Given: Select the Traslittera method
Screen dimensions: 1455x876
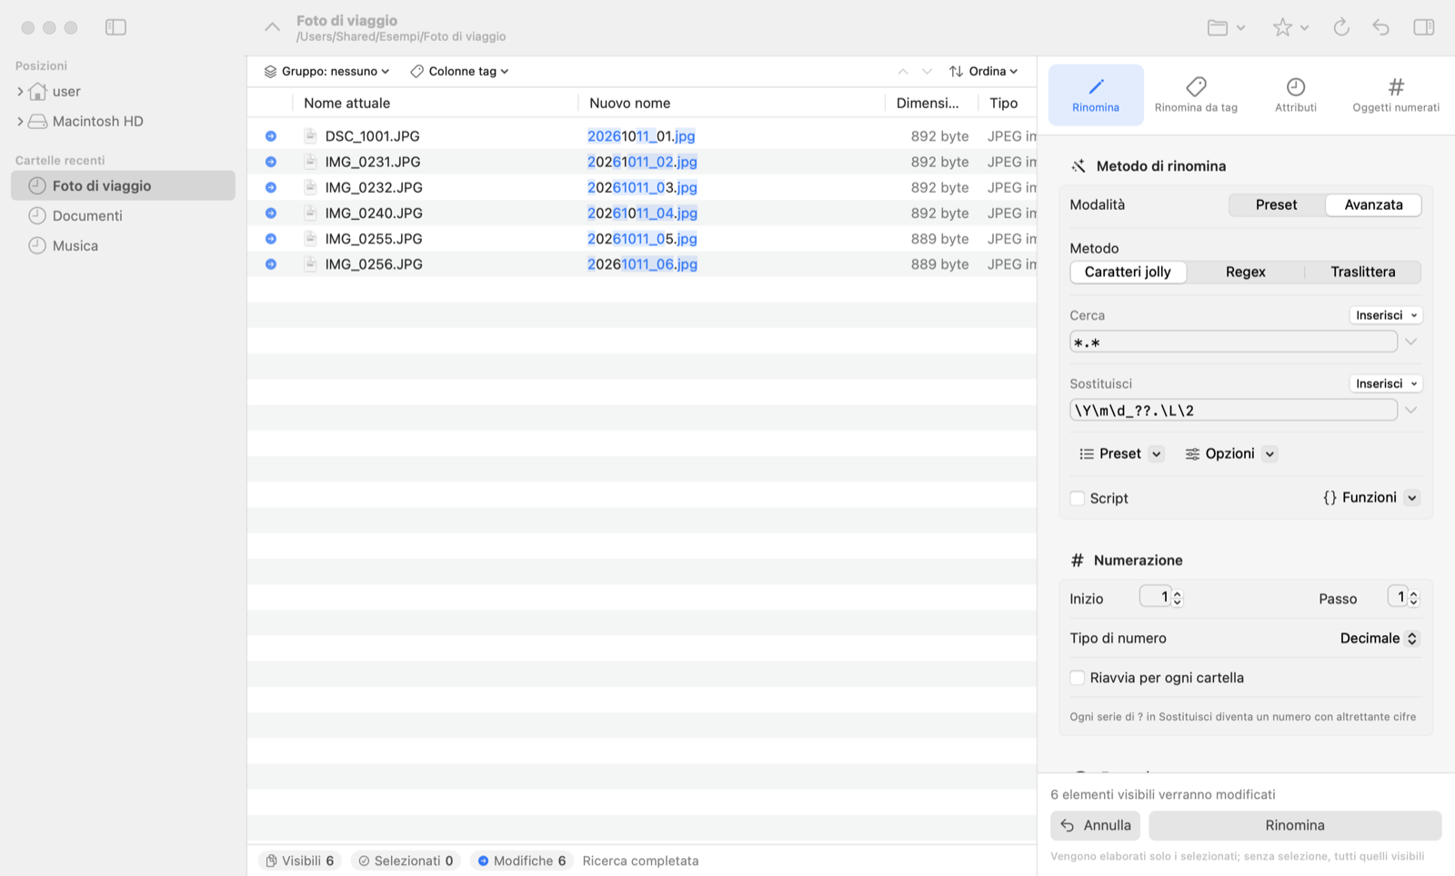Looking at the screenshot, I should (x=1362, y=272).
